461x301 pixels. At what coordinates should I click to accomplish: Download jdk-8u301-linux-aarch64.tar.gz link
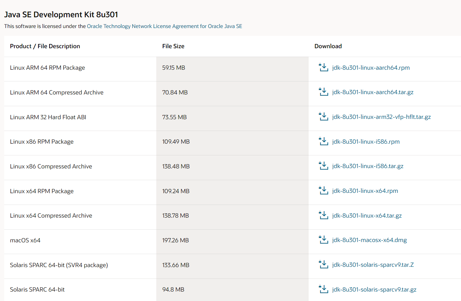[x=373, y=92]
